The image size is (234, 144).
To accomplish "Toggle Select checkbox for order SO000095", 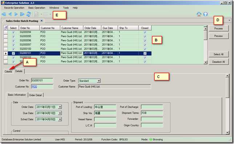I will [x=13, y=37].
